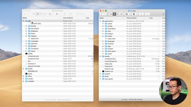
Task: Expand the vendor folder disclosure triangle
Action: pos(24,79)
